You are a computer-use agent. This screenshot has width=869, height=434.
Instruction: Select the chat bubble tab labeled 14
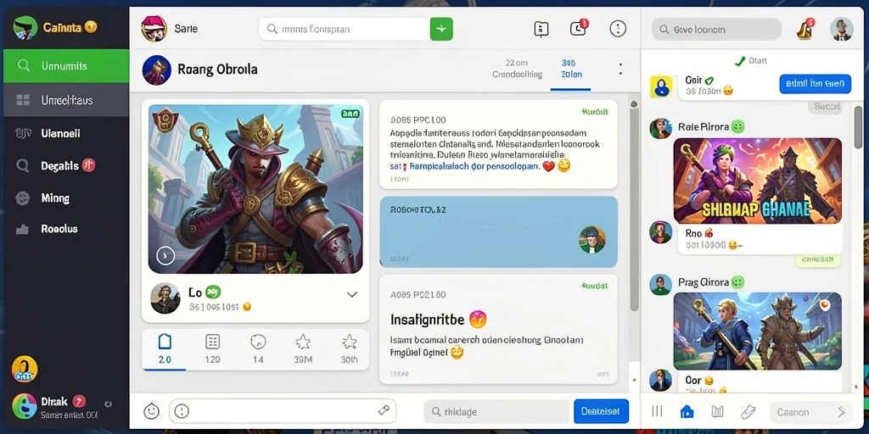258,349
